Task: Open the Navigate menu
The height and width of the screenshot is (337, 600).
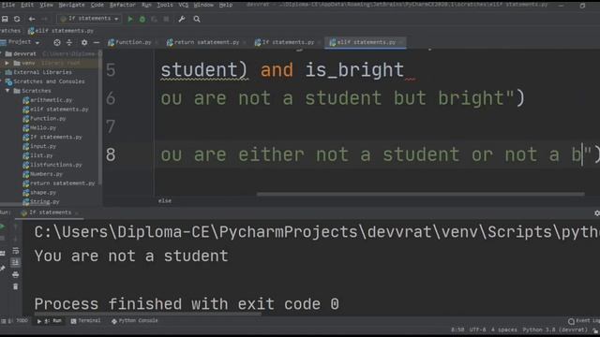Action: [x=71, y=5]
